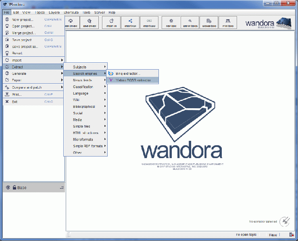Open the Layers menu in menu bar
The width and height of the screenshot is (298, 241).
click(x=54, y=12)
